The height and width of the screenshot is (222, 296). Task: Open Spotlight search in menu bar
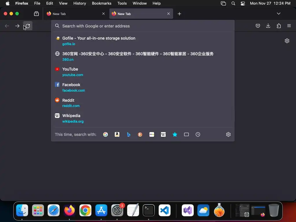233,3
